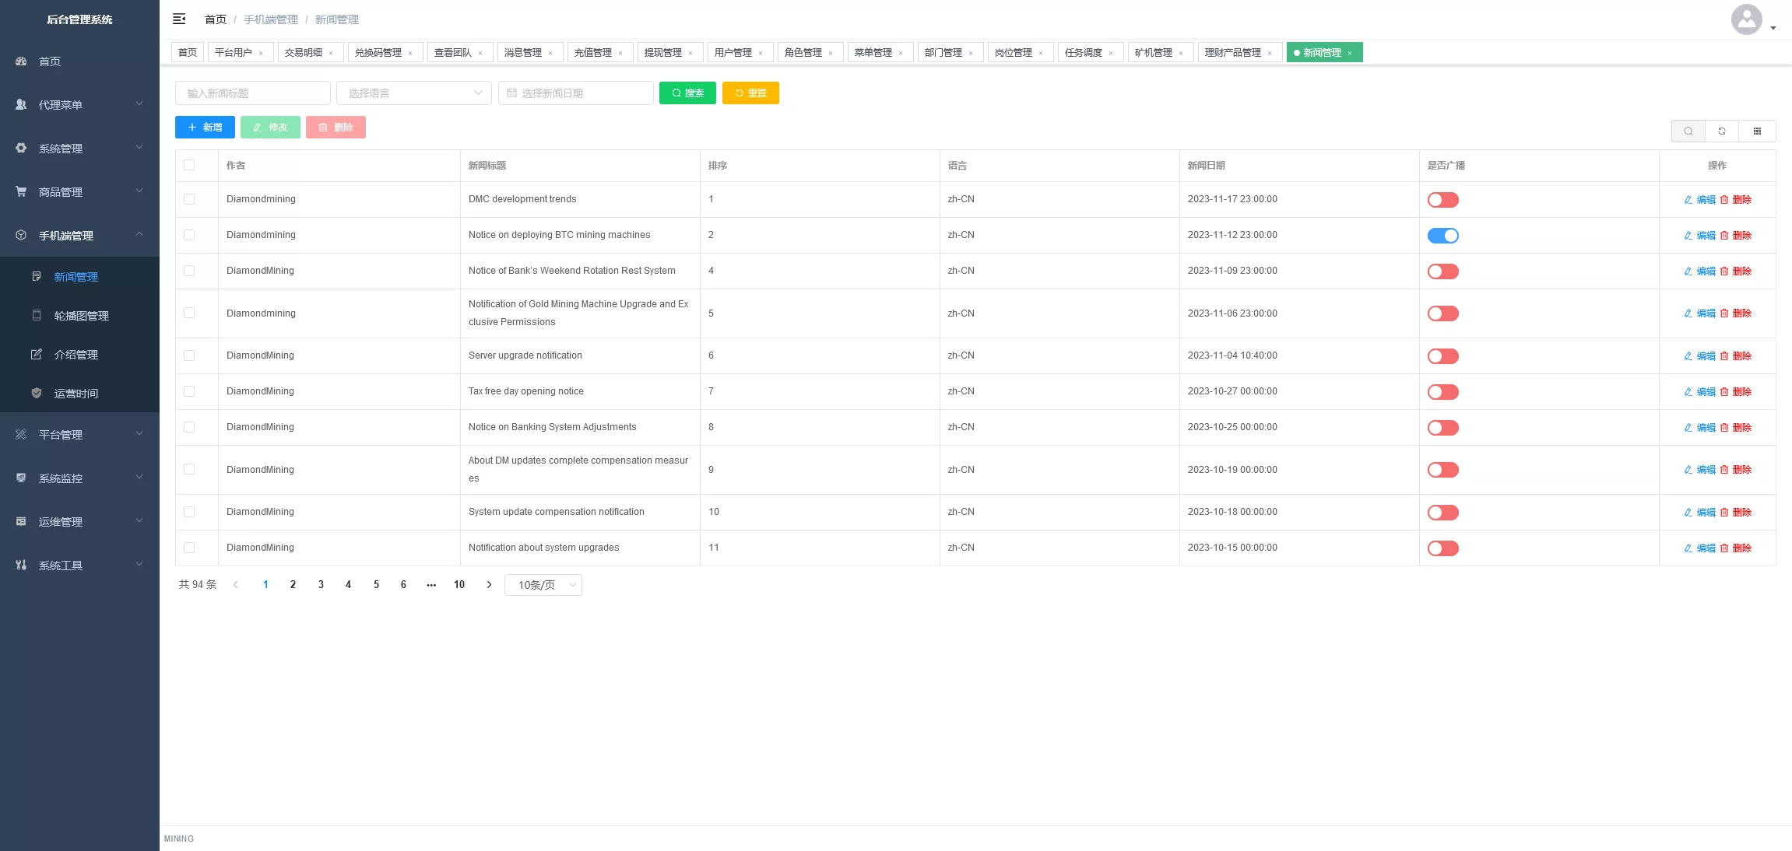The image size is (1792, 851).
Task: Switch to the 矿机管理 tab
Action: [1153, 53]
